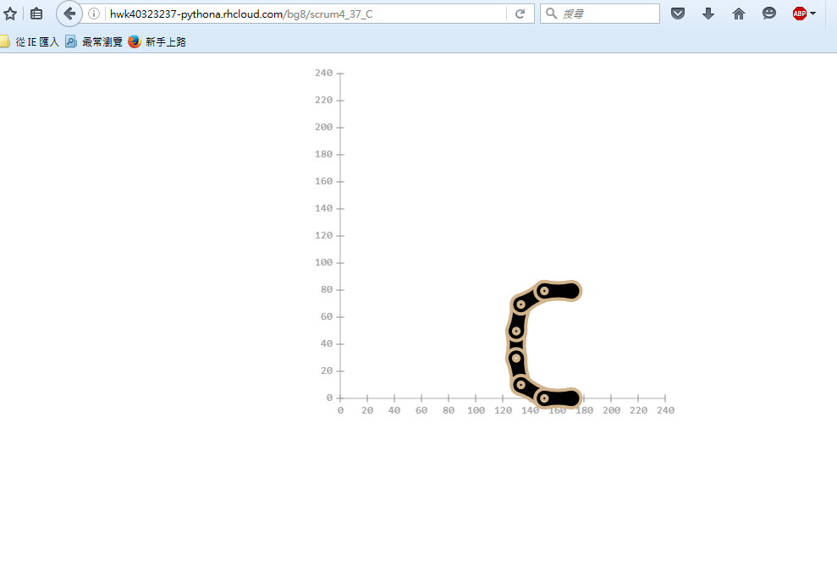
Task: Open the '從 IE 匯入' bookmark folder
Action: point(30,41)
